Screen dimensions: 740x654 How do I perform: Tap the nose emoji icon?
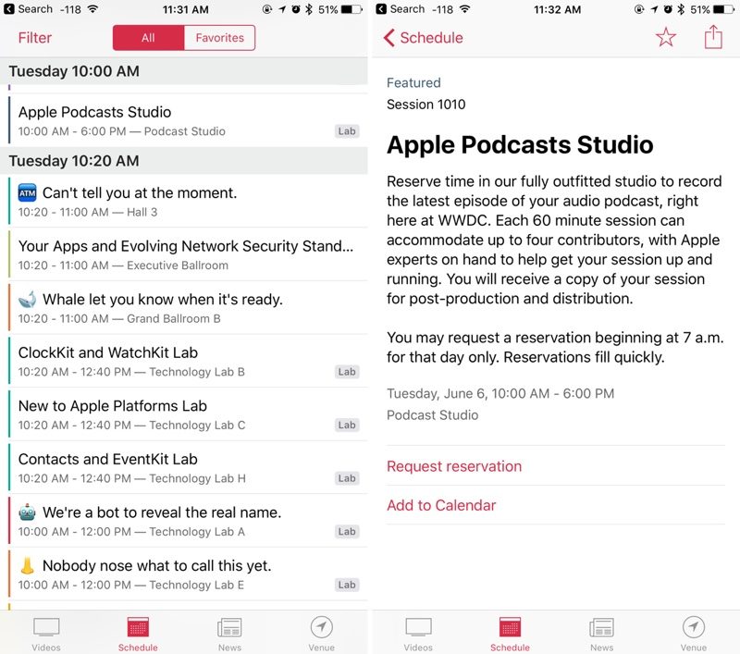[x=28, y=566]
